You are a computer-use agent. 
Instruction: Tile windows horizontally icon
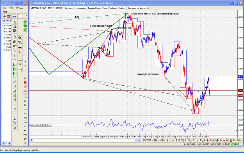[x=14, y=16]
